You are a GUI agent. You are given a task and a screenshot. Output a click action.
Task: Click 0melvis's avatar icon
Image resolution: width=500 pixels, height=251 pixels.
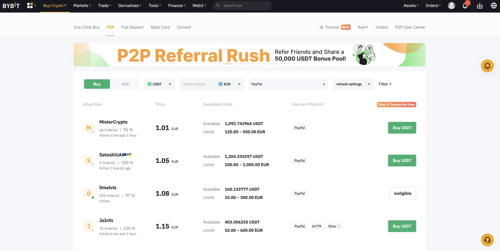coord(89,193)
